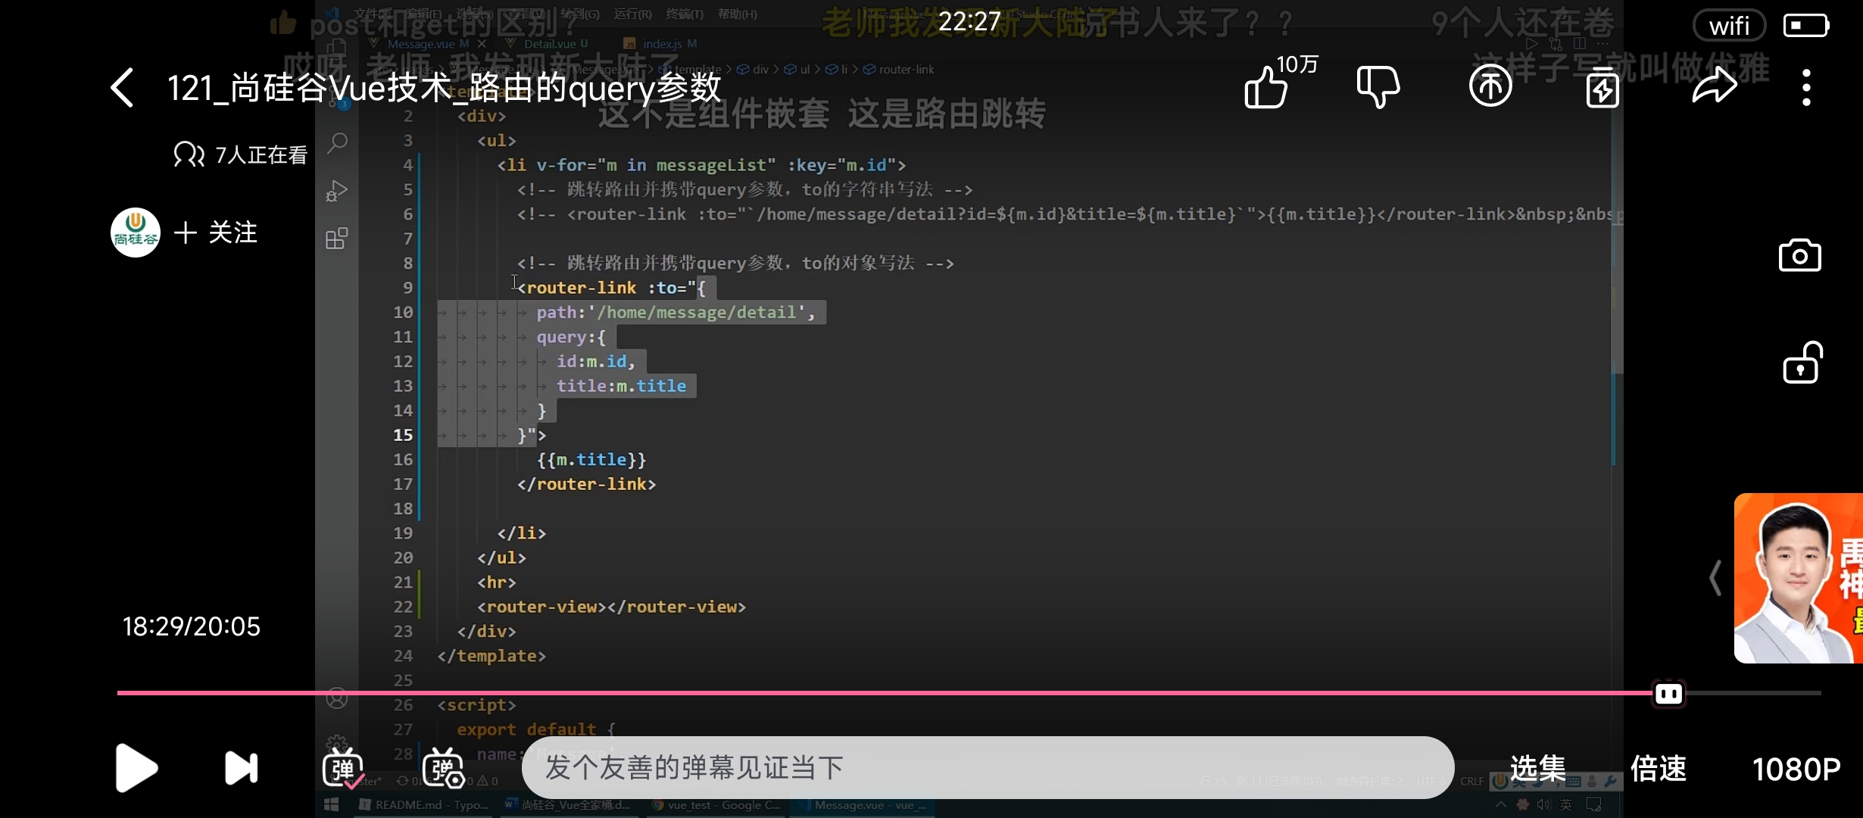Click the coin donate icon
The width and height of the screenshot is (1863, 818).
(x=1490, y=86)
